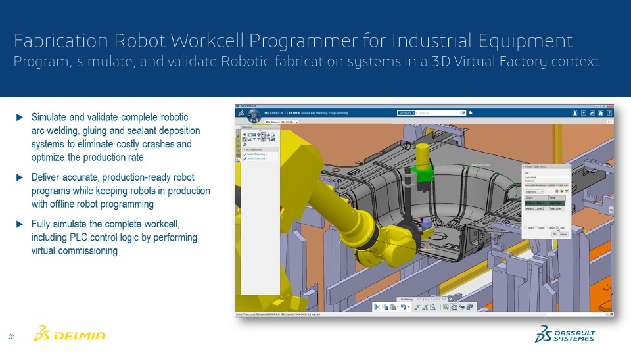The width and height of the screenshot is (631, 355).
Task: Click the green up arrow in Create Operations
Action: 562,191
